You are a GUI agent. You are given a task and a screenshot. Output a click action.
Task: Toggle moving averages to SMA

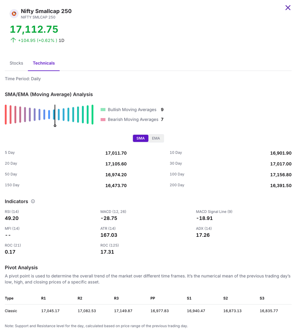coord(141,138)
